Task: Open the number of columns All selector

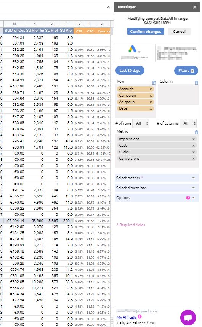Action: click(x=188, y=123)
